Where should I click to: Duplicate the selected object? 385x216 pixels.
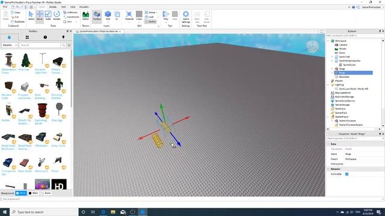(17, 22)
